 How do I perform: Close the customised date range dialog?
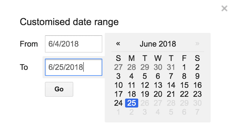point(224,9)
